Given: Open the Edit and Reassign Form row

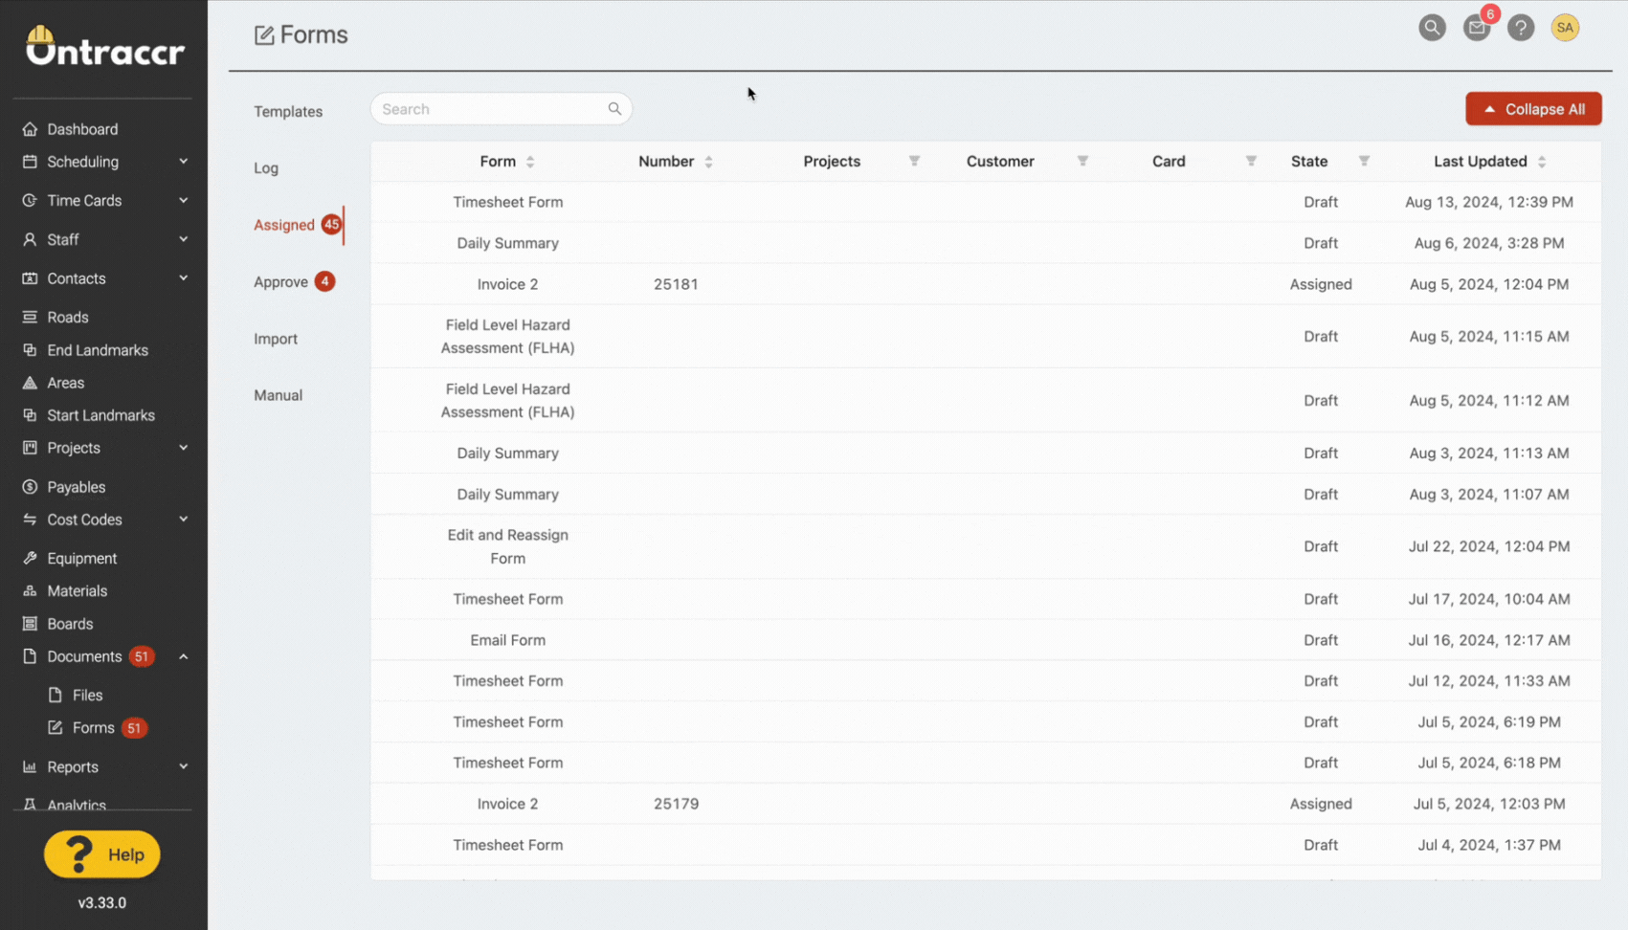Looking at the screenshot, I should click(986, 546).
